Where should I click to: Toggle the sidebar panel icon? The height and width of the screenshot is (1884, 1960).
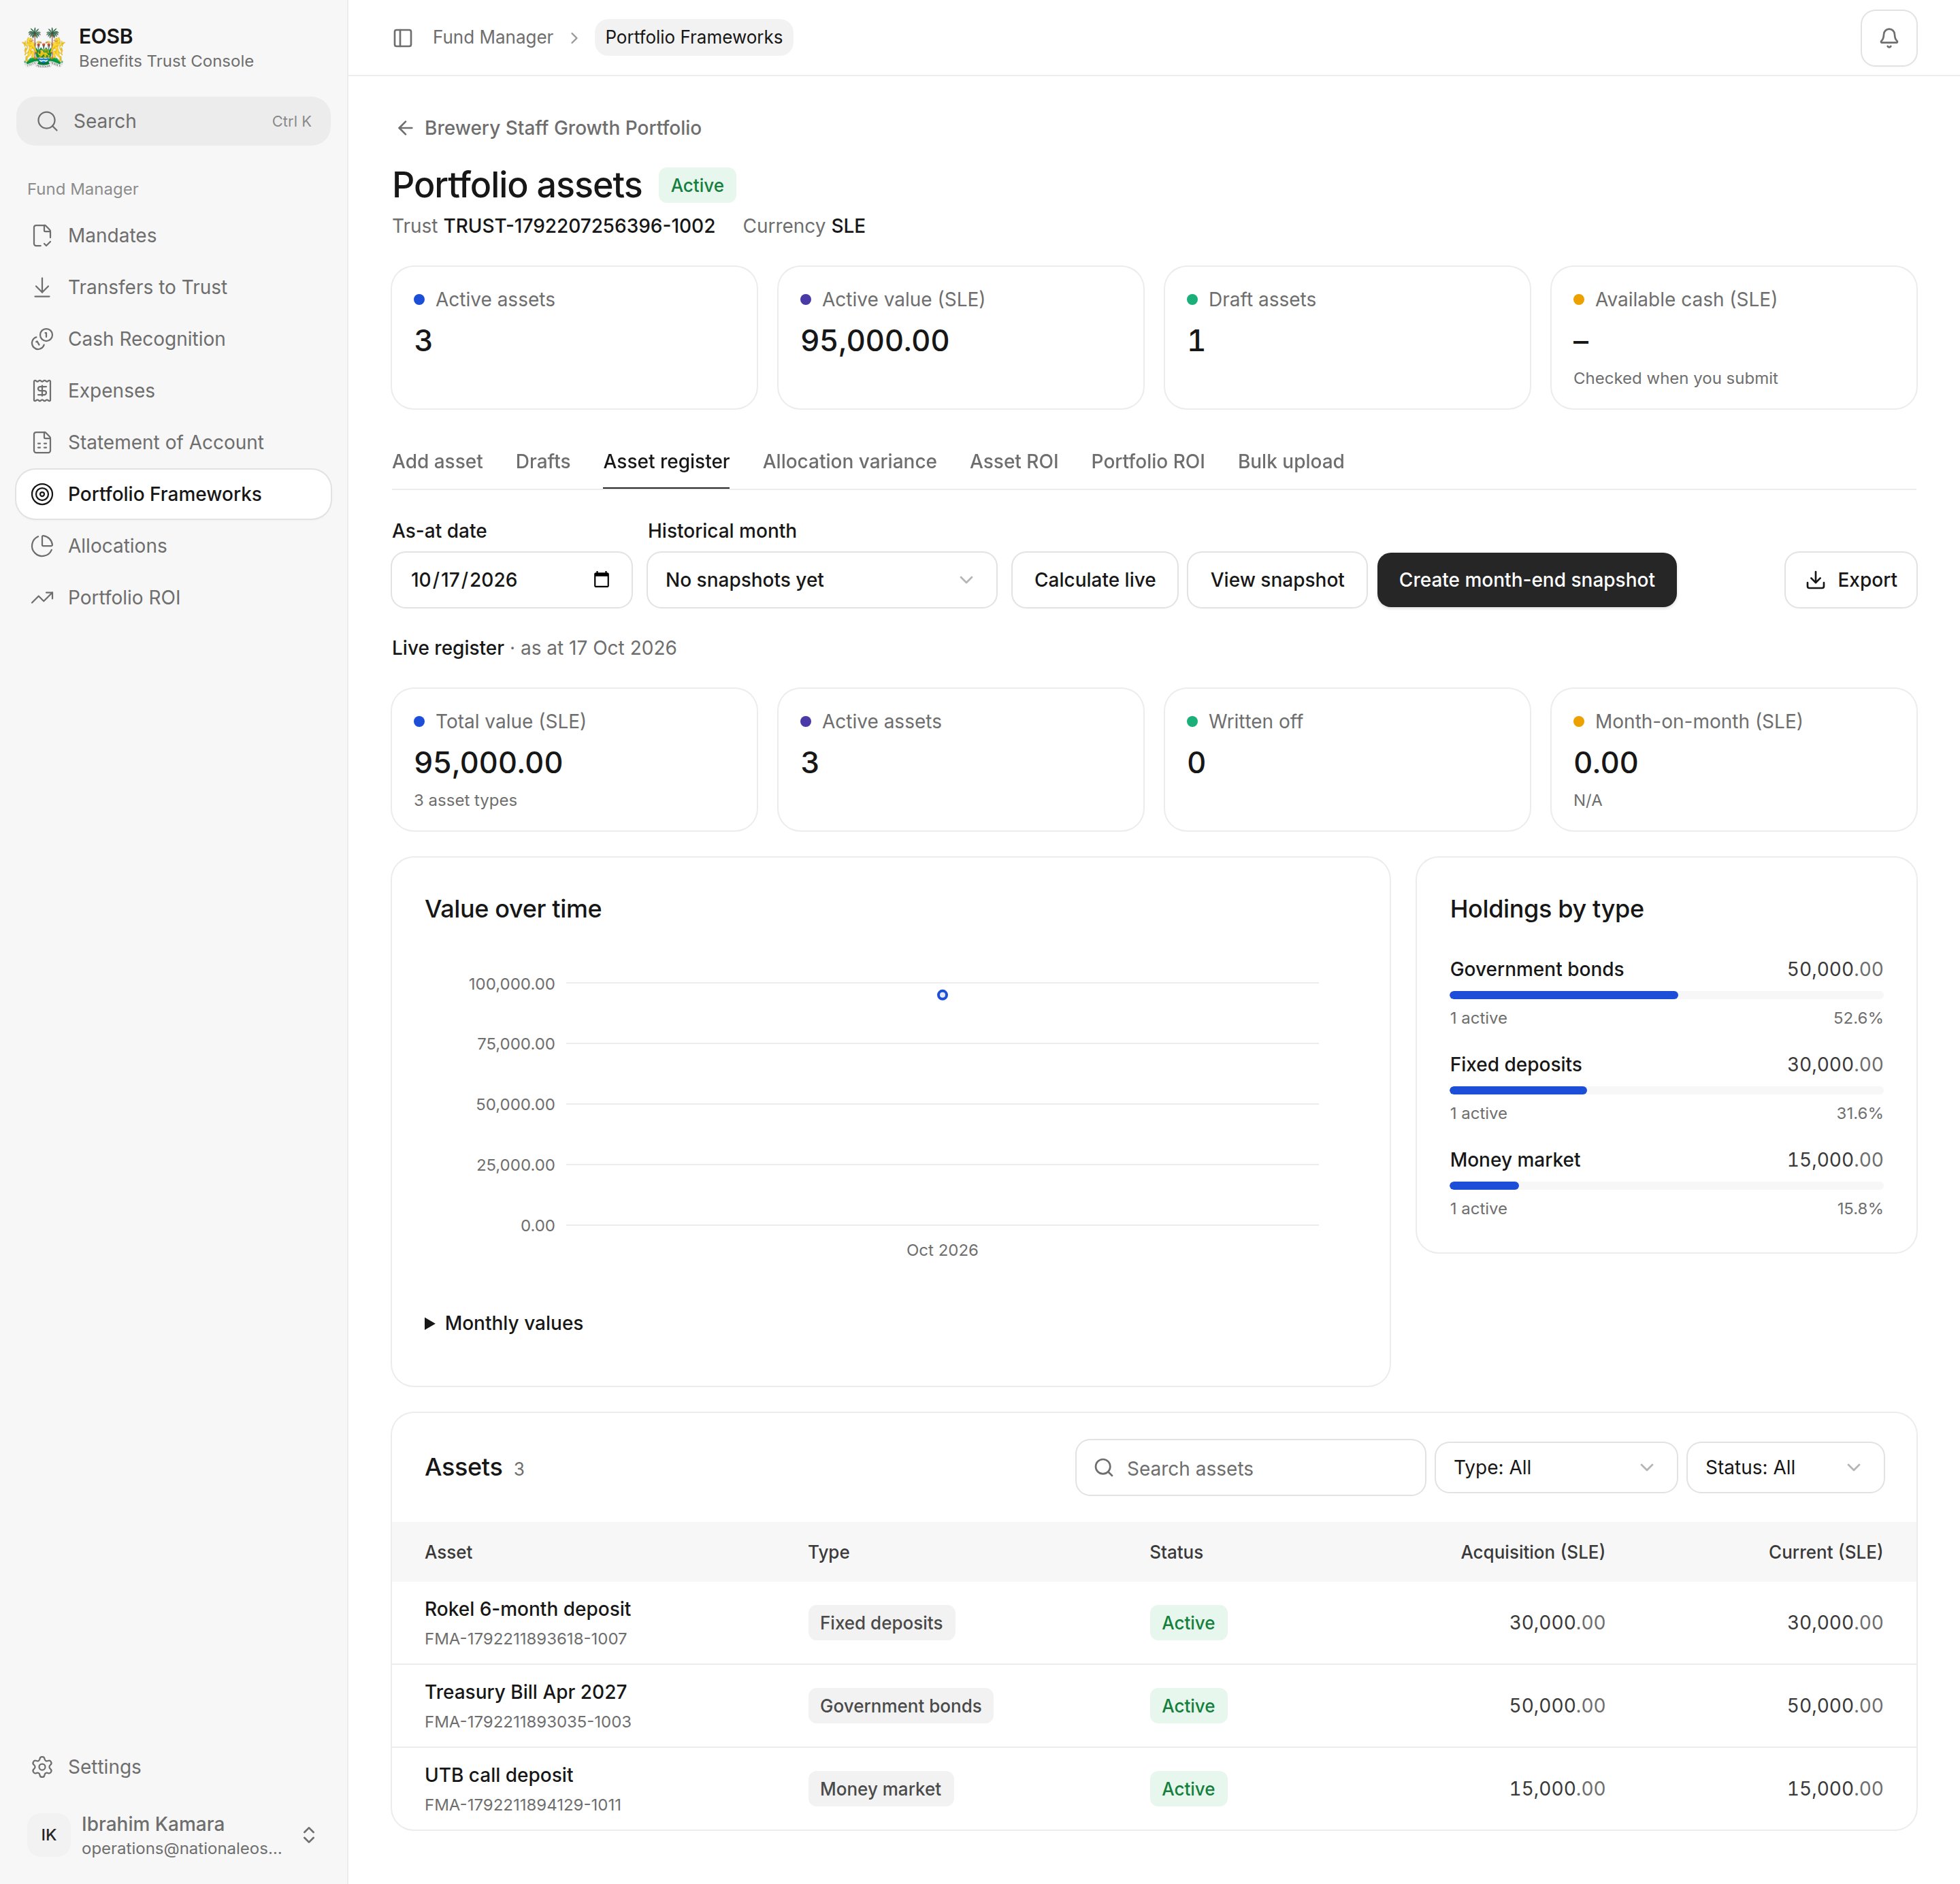click(403, 38)
